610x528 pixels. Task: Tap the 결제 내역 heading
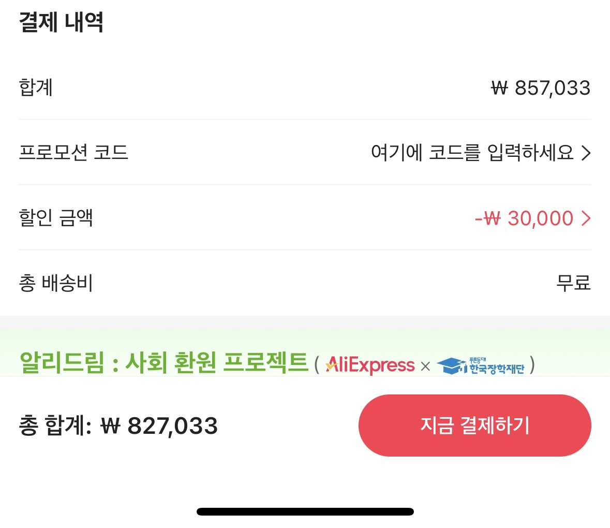[61, 22]
